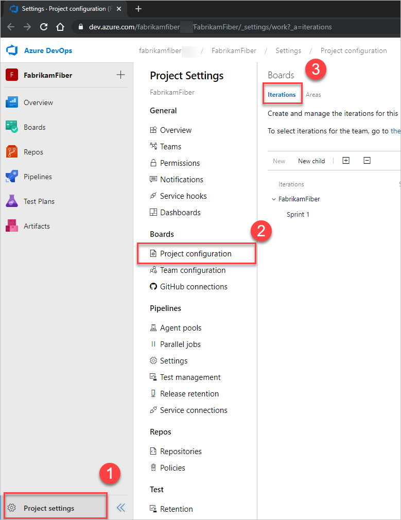Open Repos from the left sidebar

pyautogui.click(x=34, y=151)
